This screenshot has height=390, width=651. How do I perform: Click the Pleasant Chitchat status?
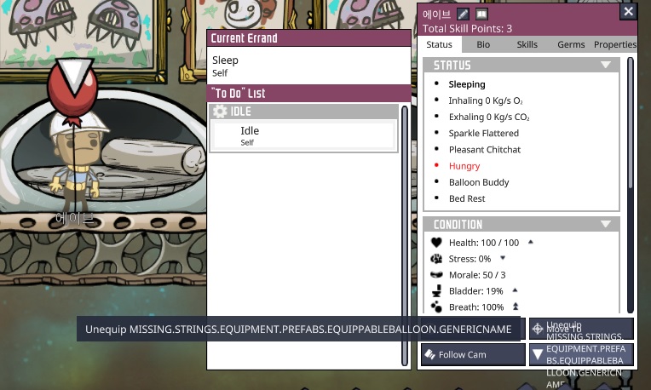485,149
